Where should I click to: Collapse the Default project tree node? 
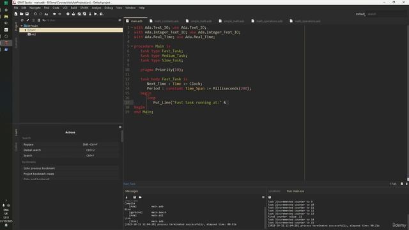[x=22, y=26]
